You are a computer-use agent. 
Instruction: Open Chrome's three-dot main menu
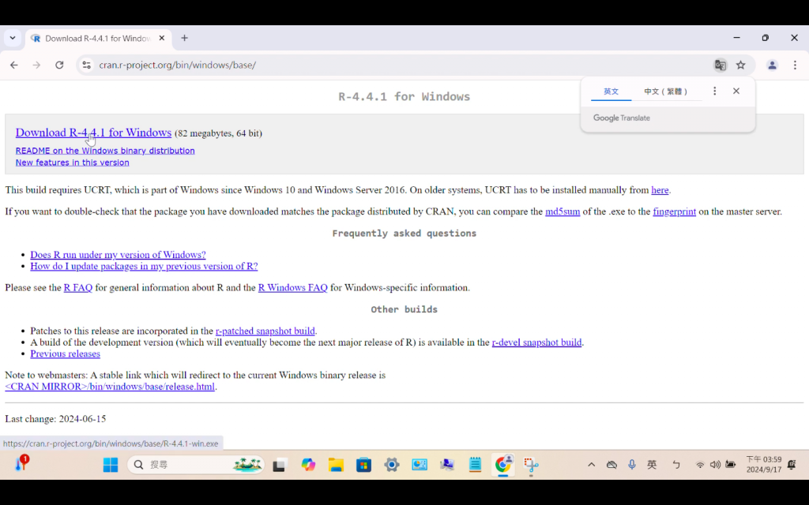coord(795,65)
